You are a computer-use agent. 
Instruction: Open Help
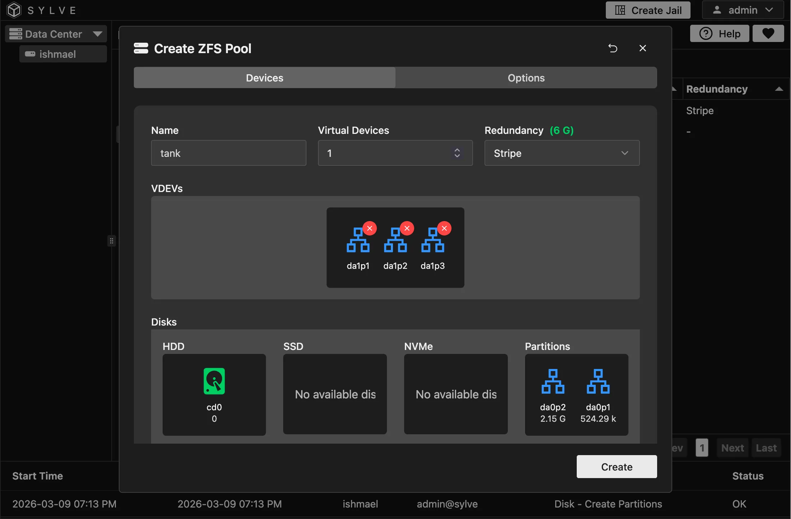tap(720, 33)
